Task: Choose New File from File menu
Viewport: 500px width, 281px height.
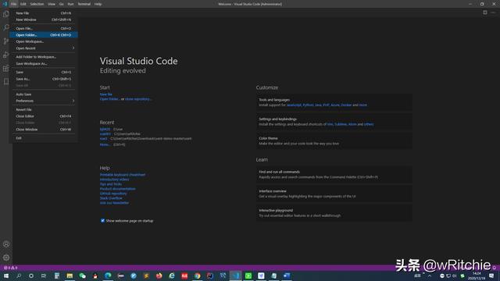Action: click(x=44, y=13)
